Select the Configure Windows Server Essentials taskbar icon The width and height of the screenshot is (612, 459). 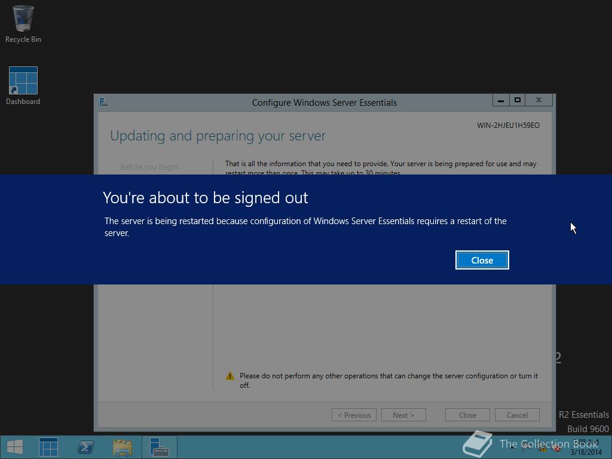point(159,447)
